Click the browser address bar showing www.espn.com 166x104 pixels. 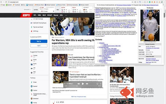pos(39,2)
